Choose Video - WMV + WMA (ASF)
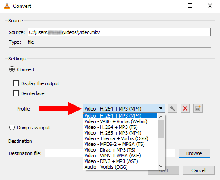Image resolution: width=220 pixels, height=180 pixels. pyautogui.click(x=120, y=156)
